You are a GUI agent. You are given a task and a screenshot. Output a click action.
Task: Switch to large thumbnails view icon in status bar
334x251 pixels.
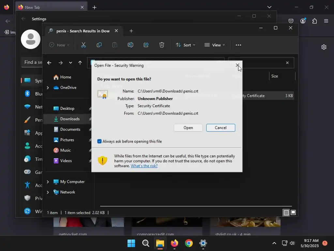pos(293,212)
